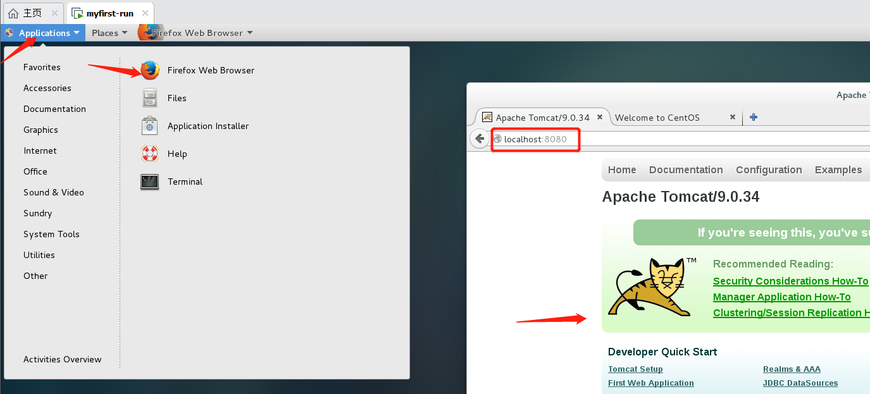Close the 主页 tab
This screenshot has width=870, height=394.
tap(55, 13)
